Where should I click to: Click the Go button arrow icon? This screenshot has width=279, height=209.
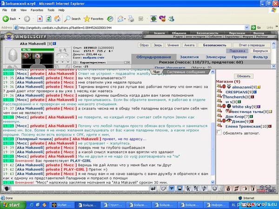pos(253,27)
